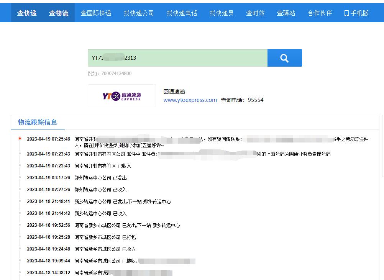Screen dimensions: 384x280
Task: Click 查时效 in the top navigation
Action: coord(255,13)
